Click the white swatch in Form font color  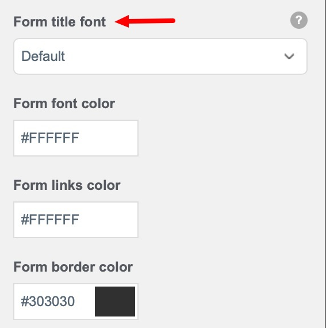coord(115,138)
